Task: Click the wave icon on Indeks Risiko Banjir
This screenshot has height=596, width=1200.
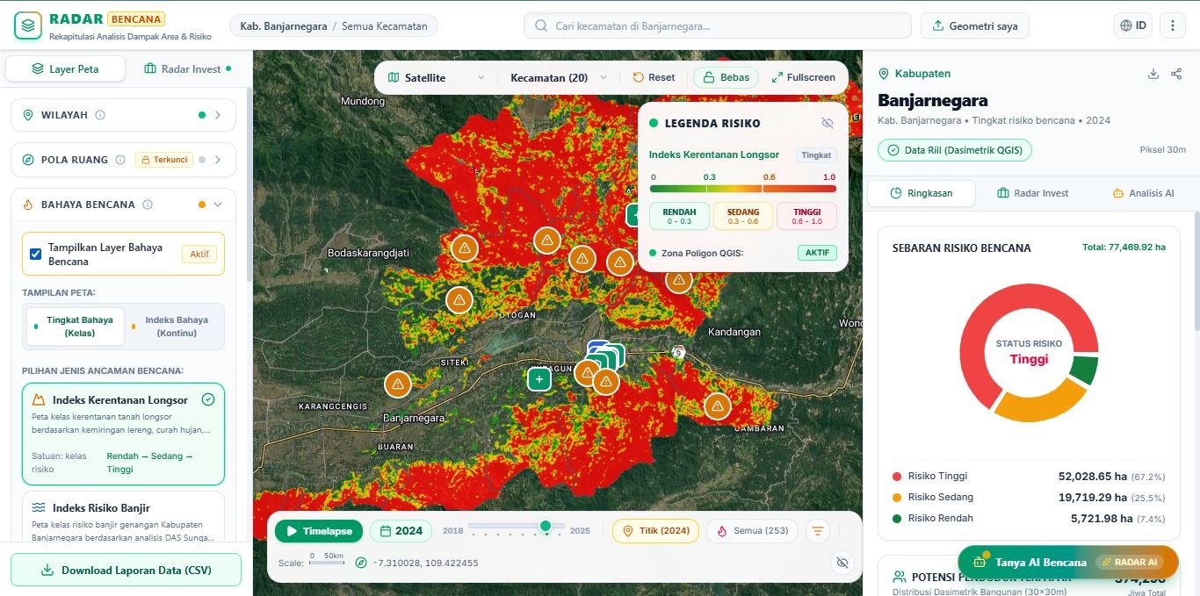Action: pos(39,507)
